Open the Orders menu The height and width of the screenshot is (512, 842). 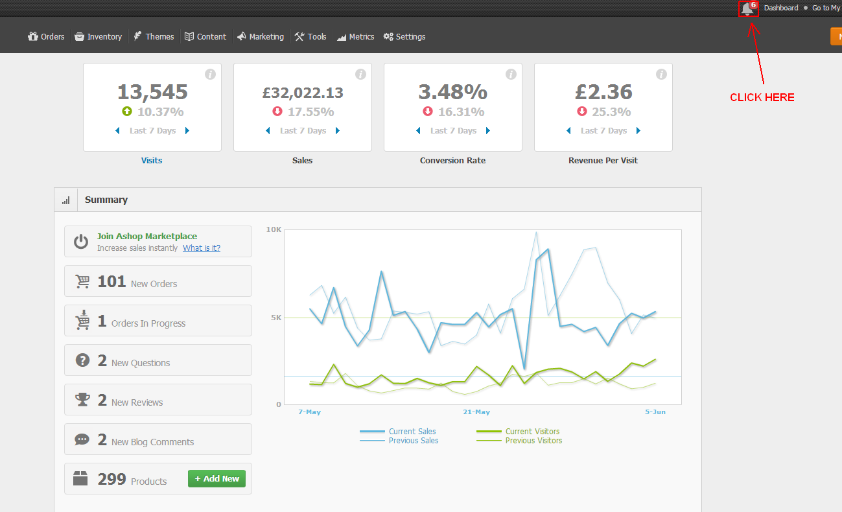click(x=46, y=36)
